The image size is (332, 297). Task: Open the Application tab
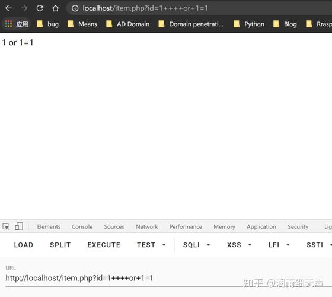tap(261, 226)
